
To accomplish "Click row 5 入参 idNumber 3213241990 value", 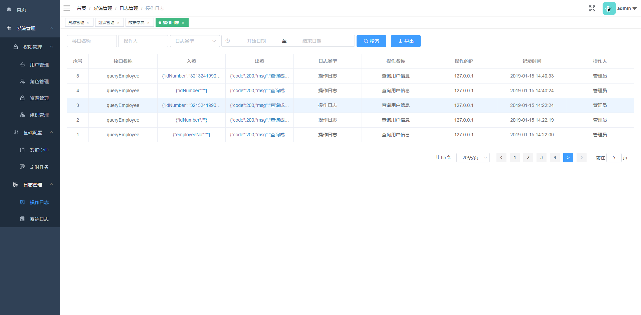I will 191,76.
